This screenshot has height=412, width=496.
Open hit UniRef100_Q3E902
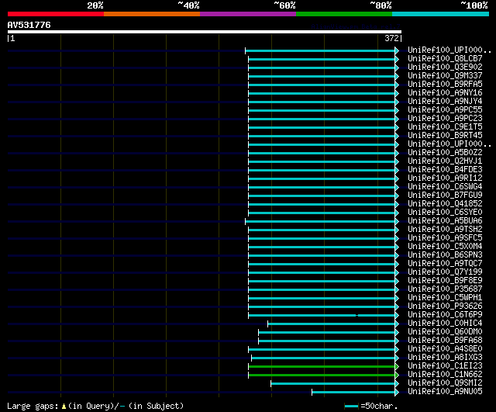pyautogui.click(x=445, y=68)
